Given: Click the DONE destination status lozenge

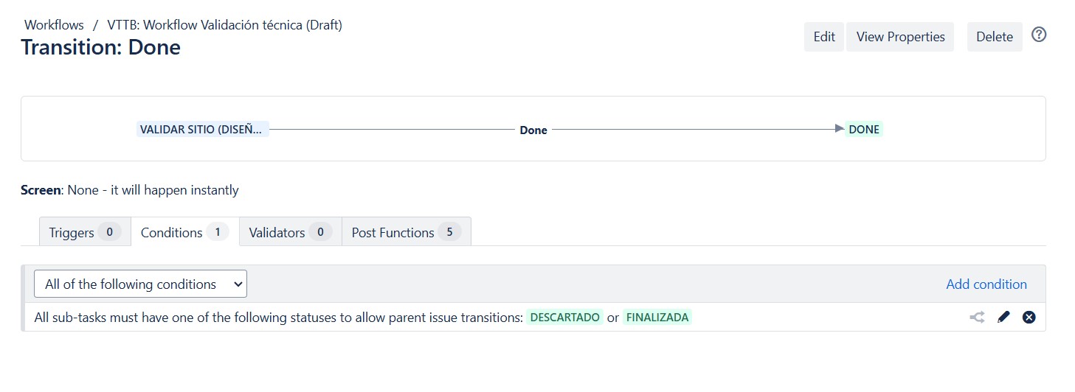Looking at the screenshot, I should click(x=864, y=130).
